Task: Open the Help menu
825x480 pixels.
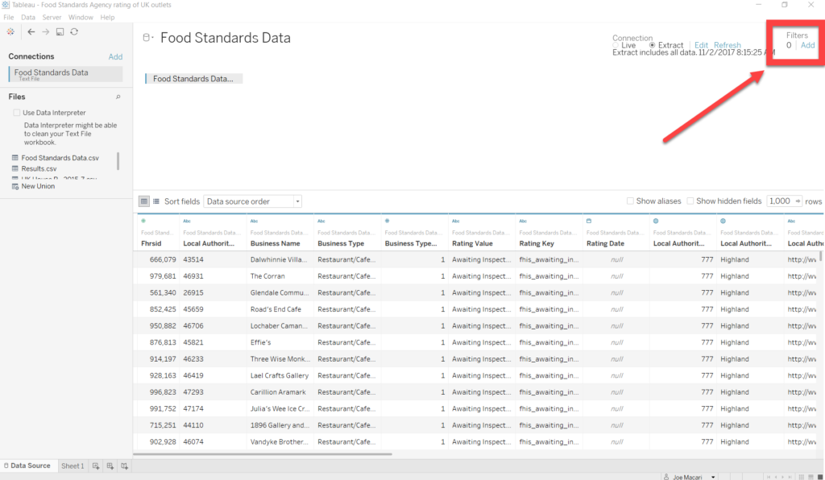Action: point(107,18)
